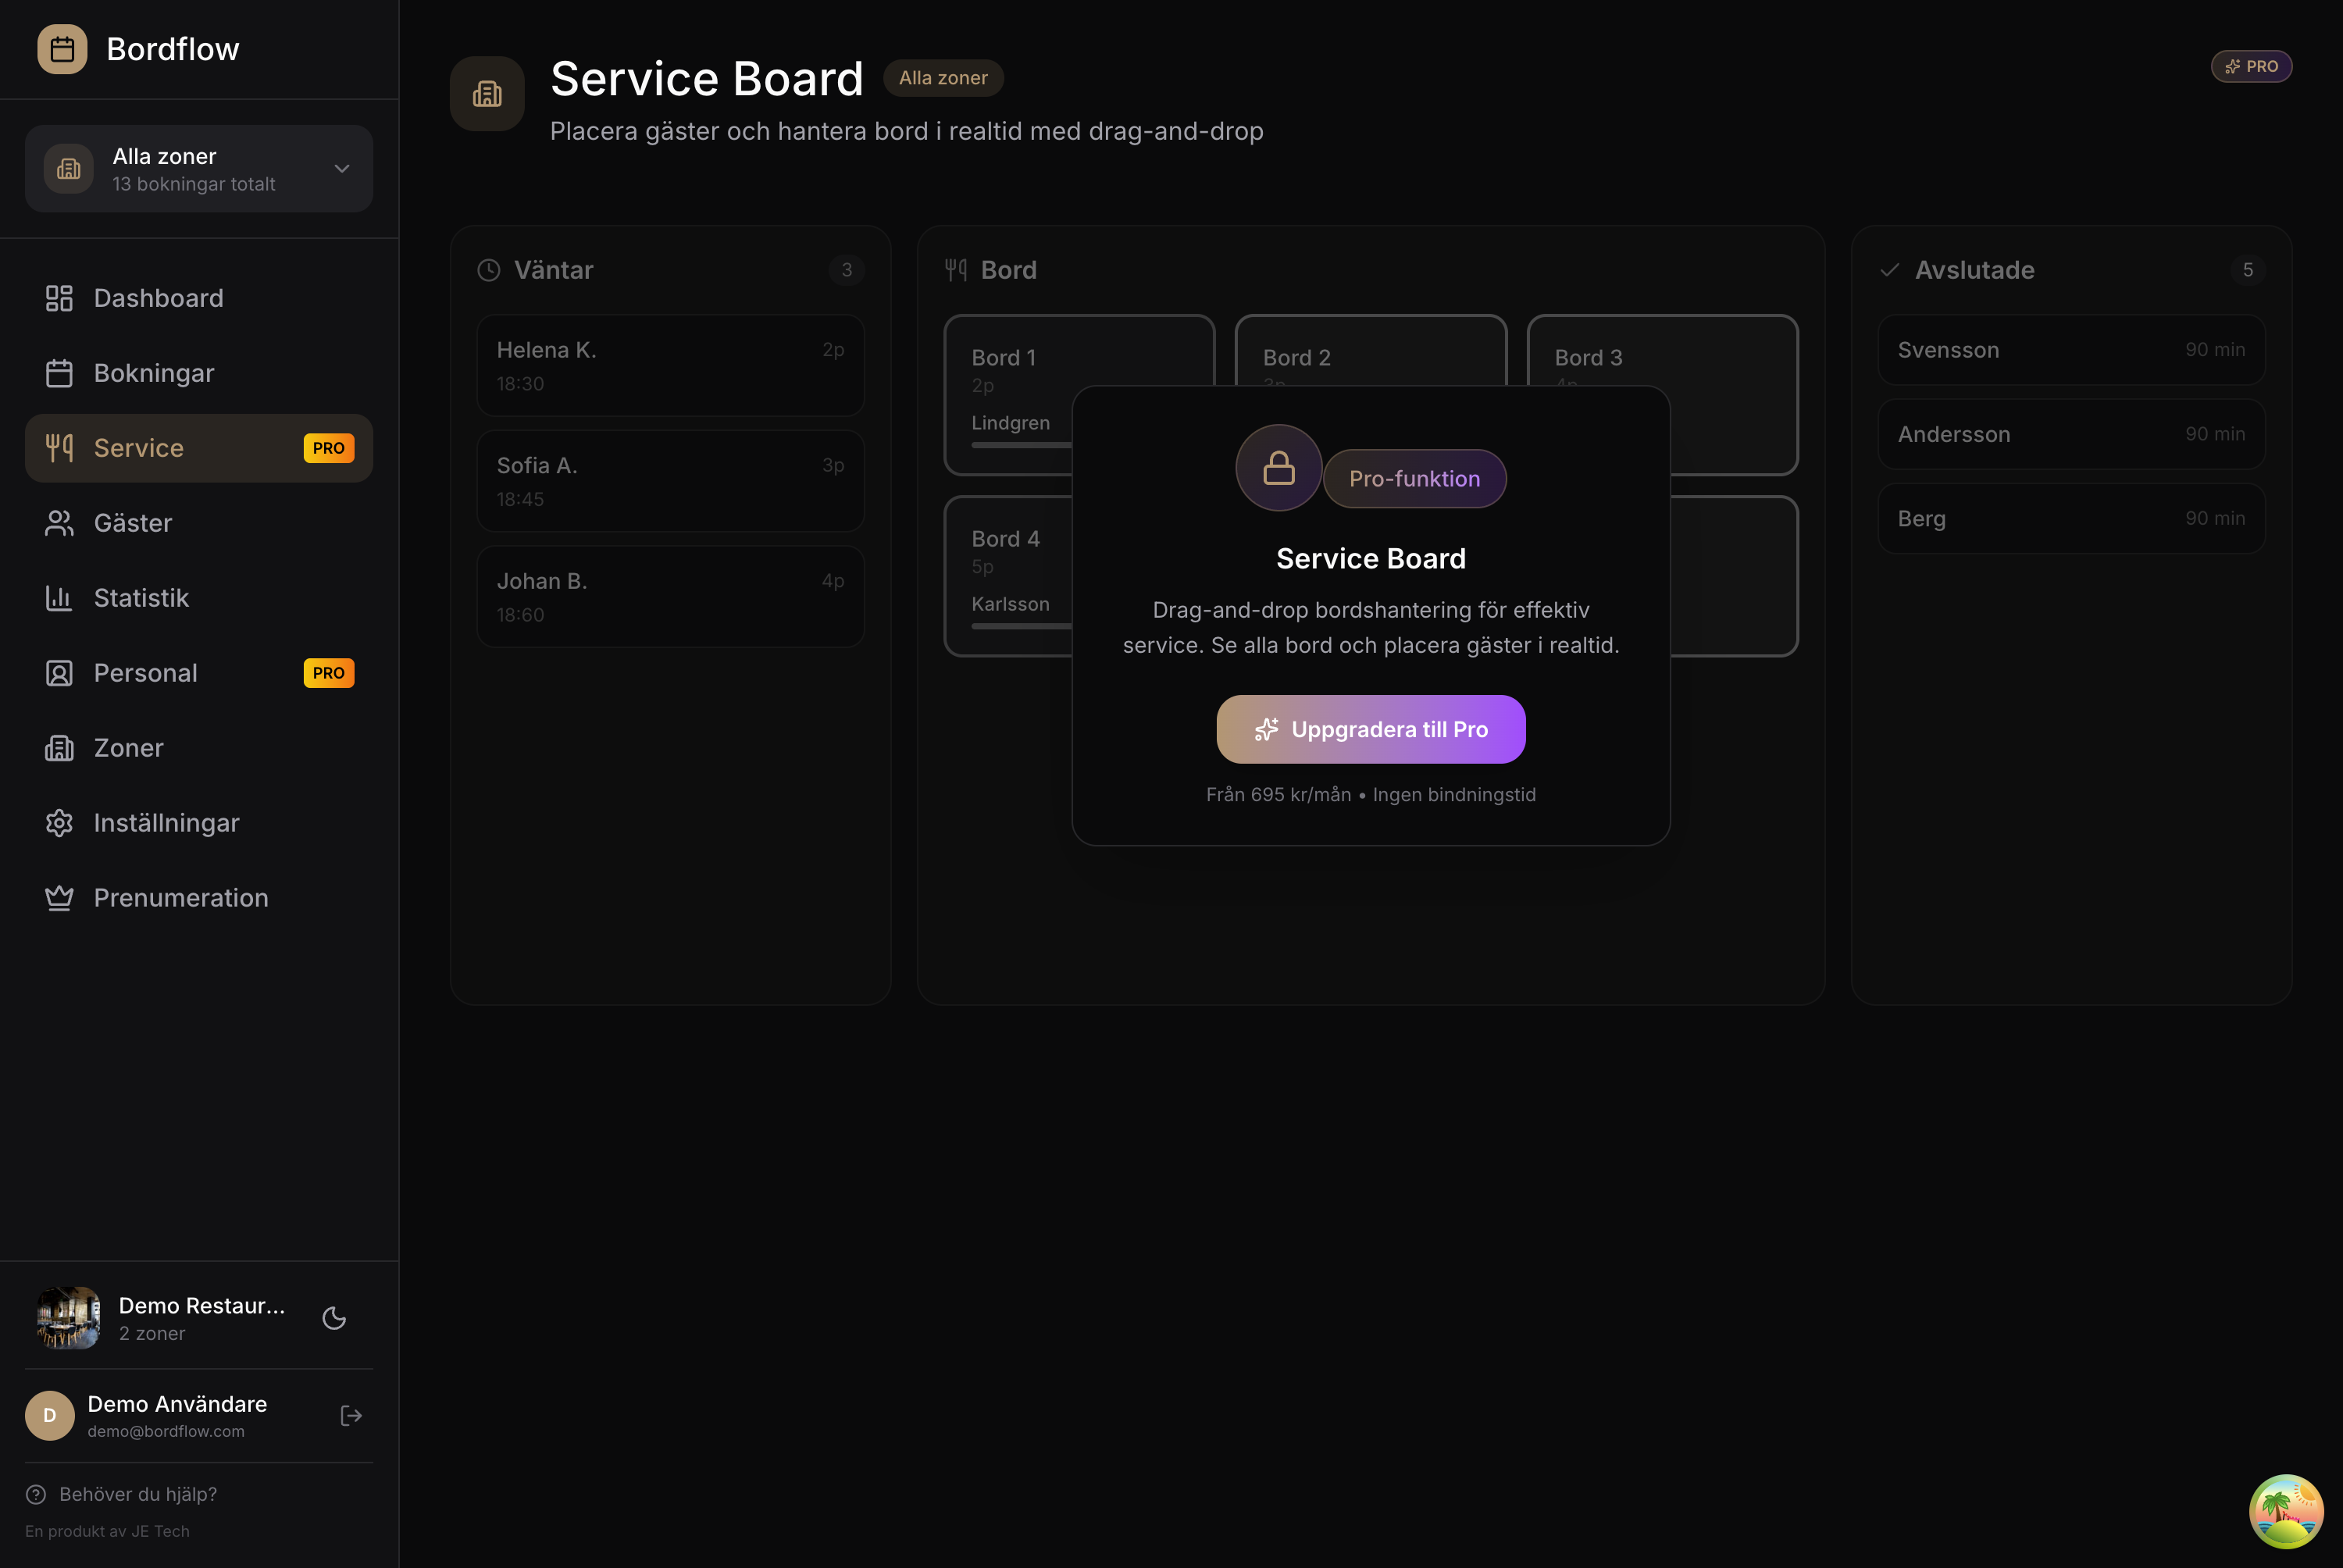Click the Bordflow calendar logo icon

click(x=62, y=48)
